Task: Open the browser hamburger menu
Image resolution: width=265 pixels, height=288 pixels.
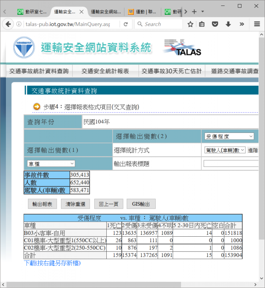Action: pos(257,24)
